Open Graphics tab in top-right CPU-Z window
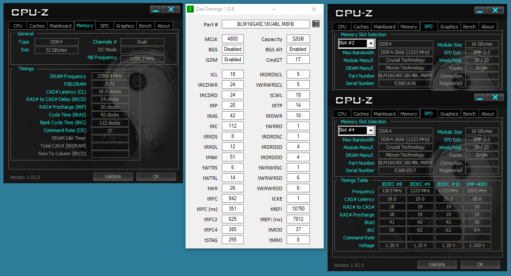This screenshot has width=511, height=276. coord(449,27)
